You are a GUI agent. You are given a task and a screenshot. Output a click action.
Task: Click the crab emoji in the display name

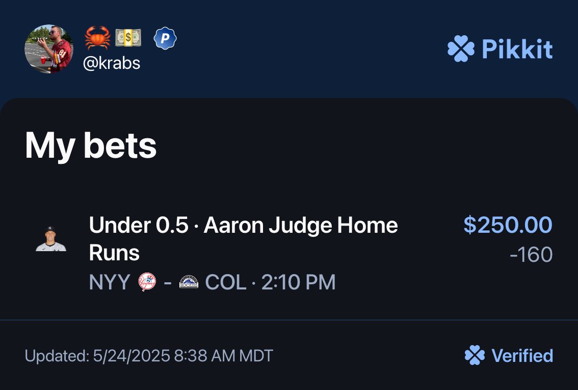tap(97, 38)
